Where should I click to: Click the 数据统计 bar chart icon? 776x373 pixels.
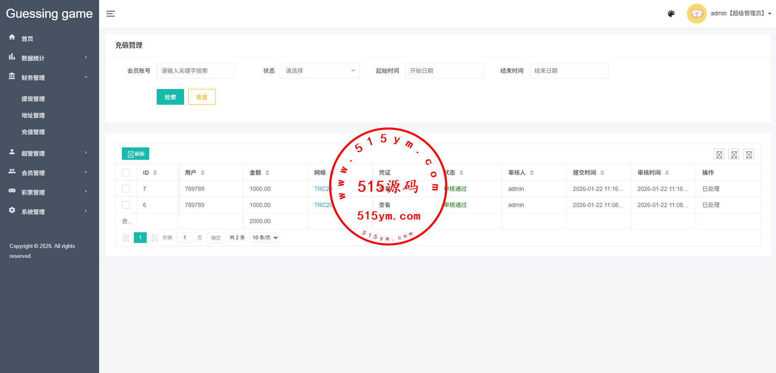point(12,57)
